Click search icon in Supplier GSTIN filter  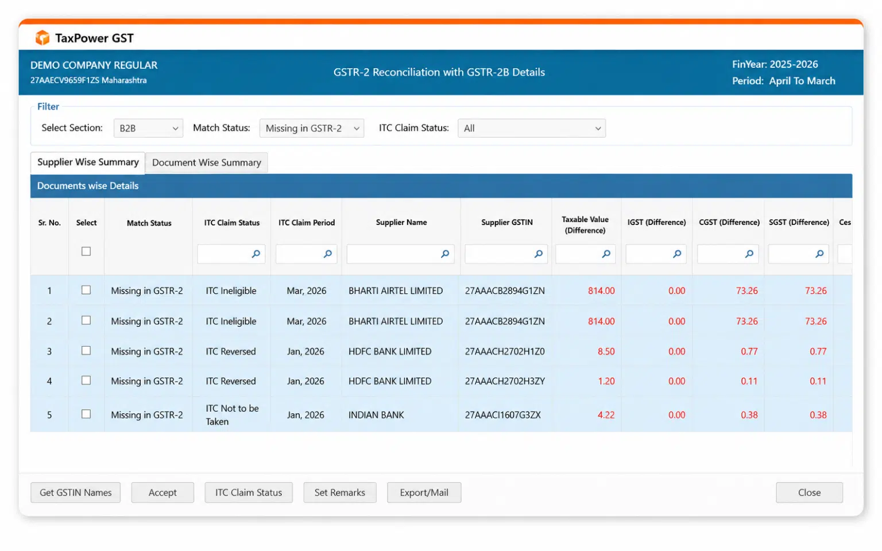click(539, 254)
